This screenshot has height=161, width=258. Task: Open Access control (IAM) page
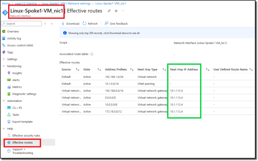[x=20, y=45]
